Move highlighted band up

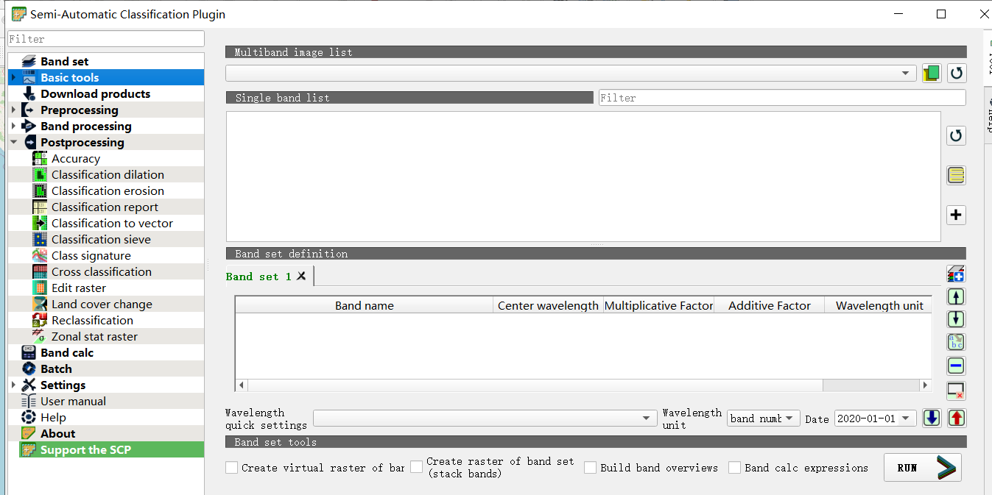point(956,296)
